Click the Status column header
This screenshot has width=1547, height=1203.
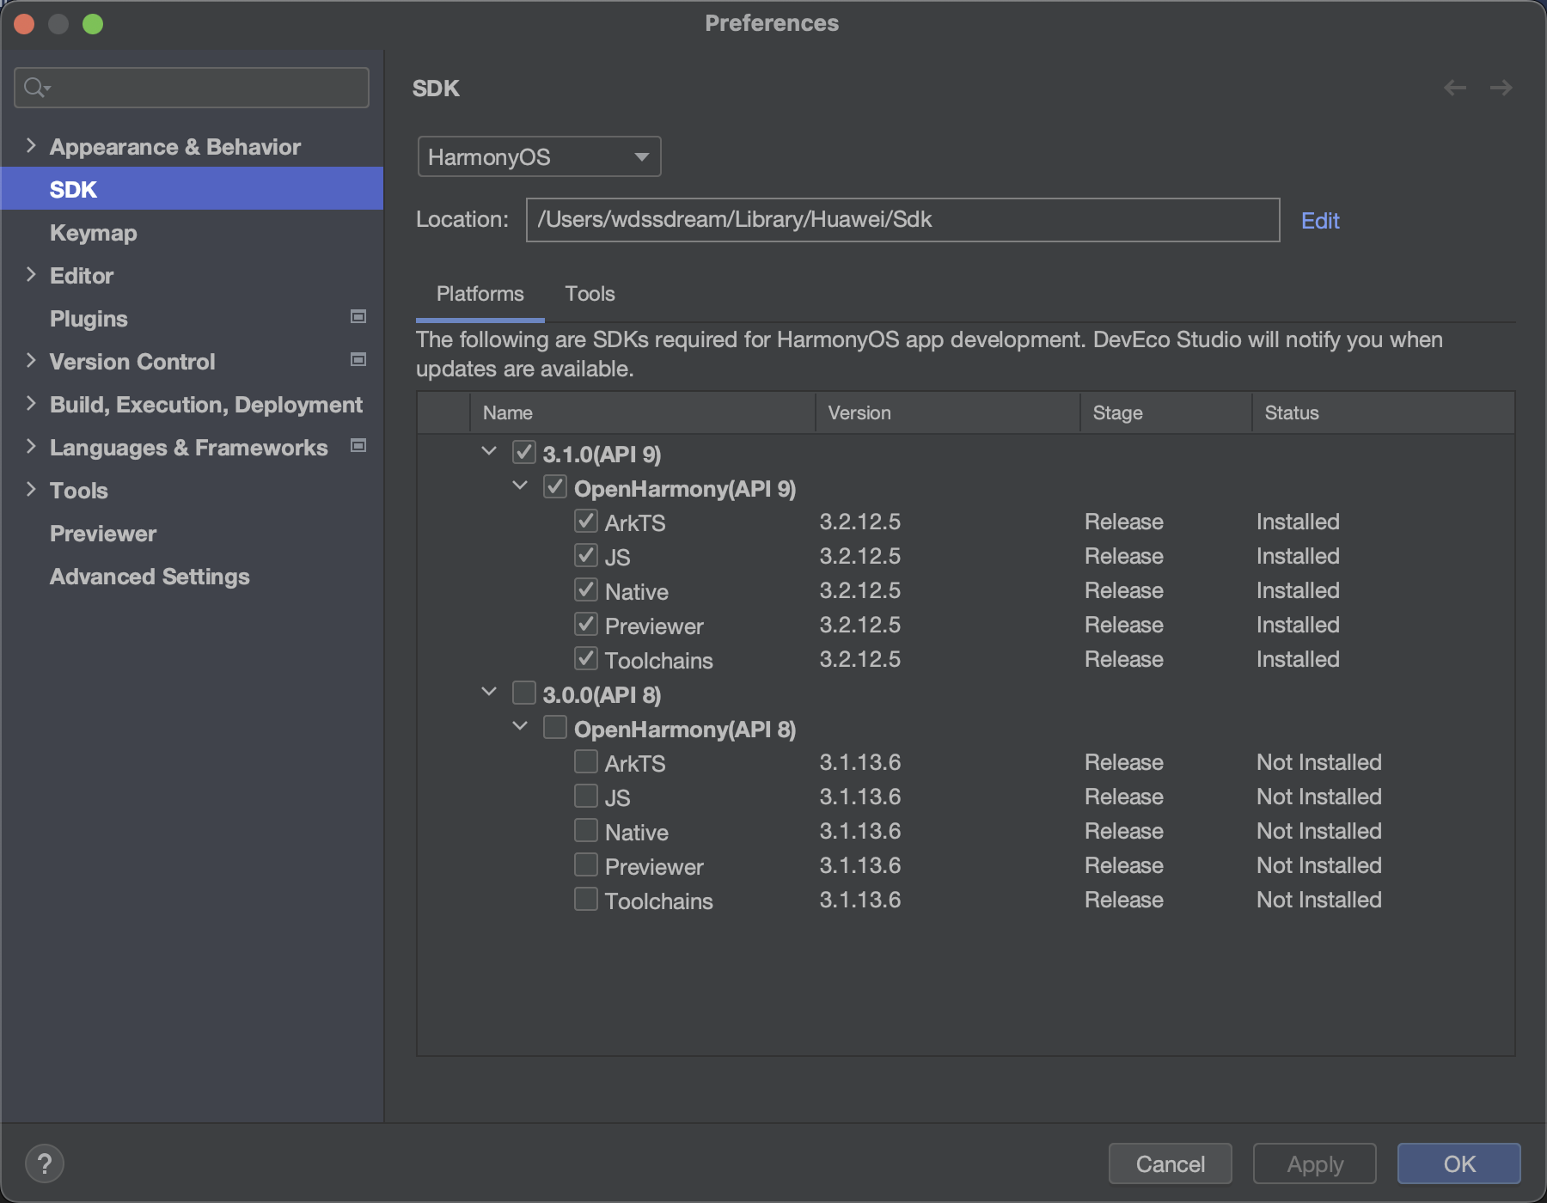[x=1383, y=413]
